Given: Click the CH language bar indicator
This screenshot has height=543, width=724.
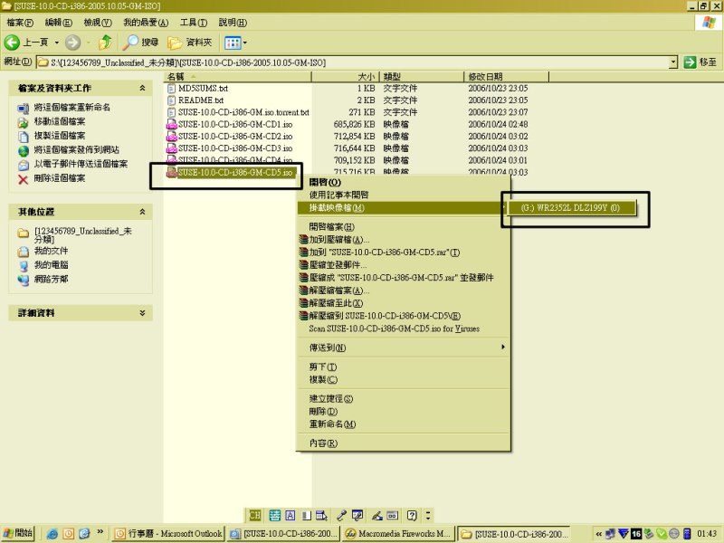Looking at the screenshot, I should (x=255, y=515).
